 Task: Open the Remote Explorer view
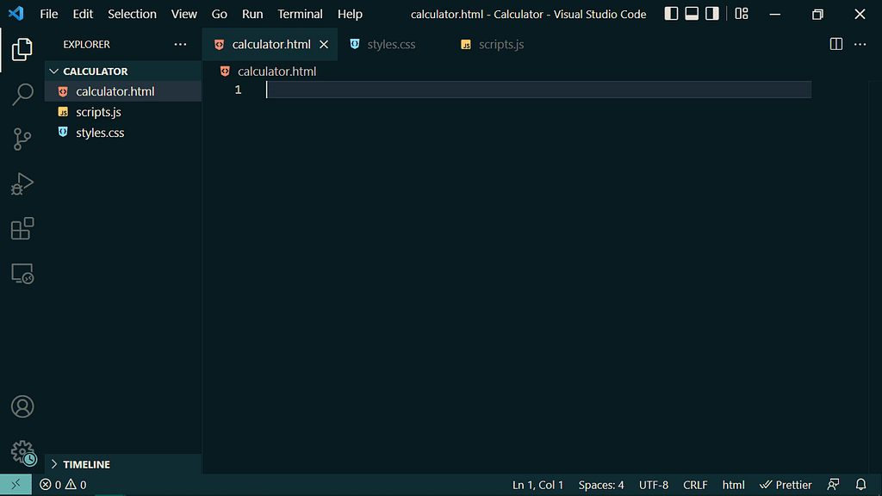tap(22, 274)
